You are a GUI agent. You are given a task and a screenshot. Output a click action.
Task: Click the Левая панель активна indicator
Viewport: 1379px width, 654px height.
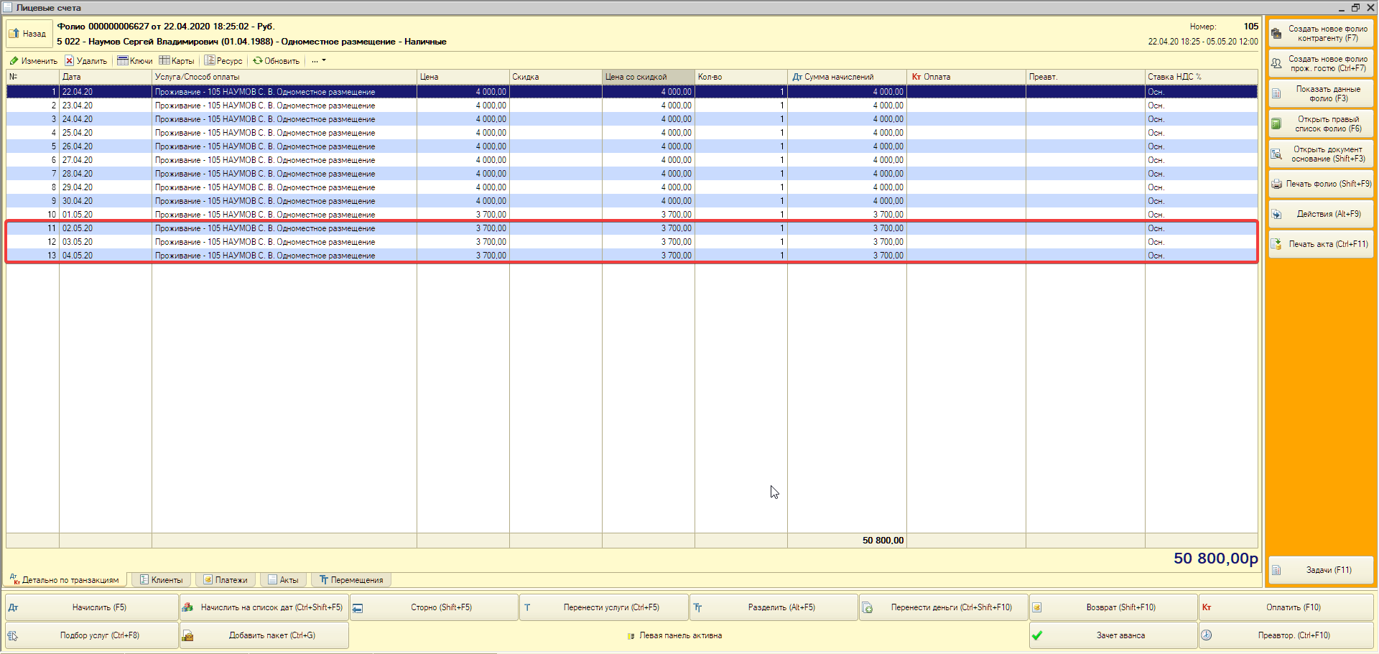pyautogui.click(x=675, y=635)
